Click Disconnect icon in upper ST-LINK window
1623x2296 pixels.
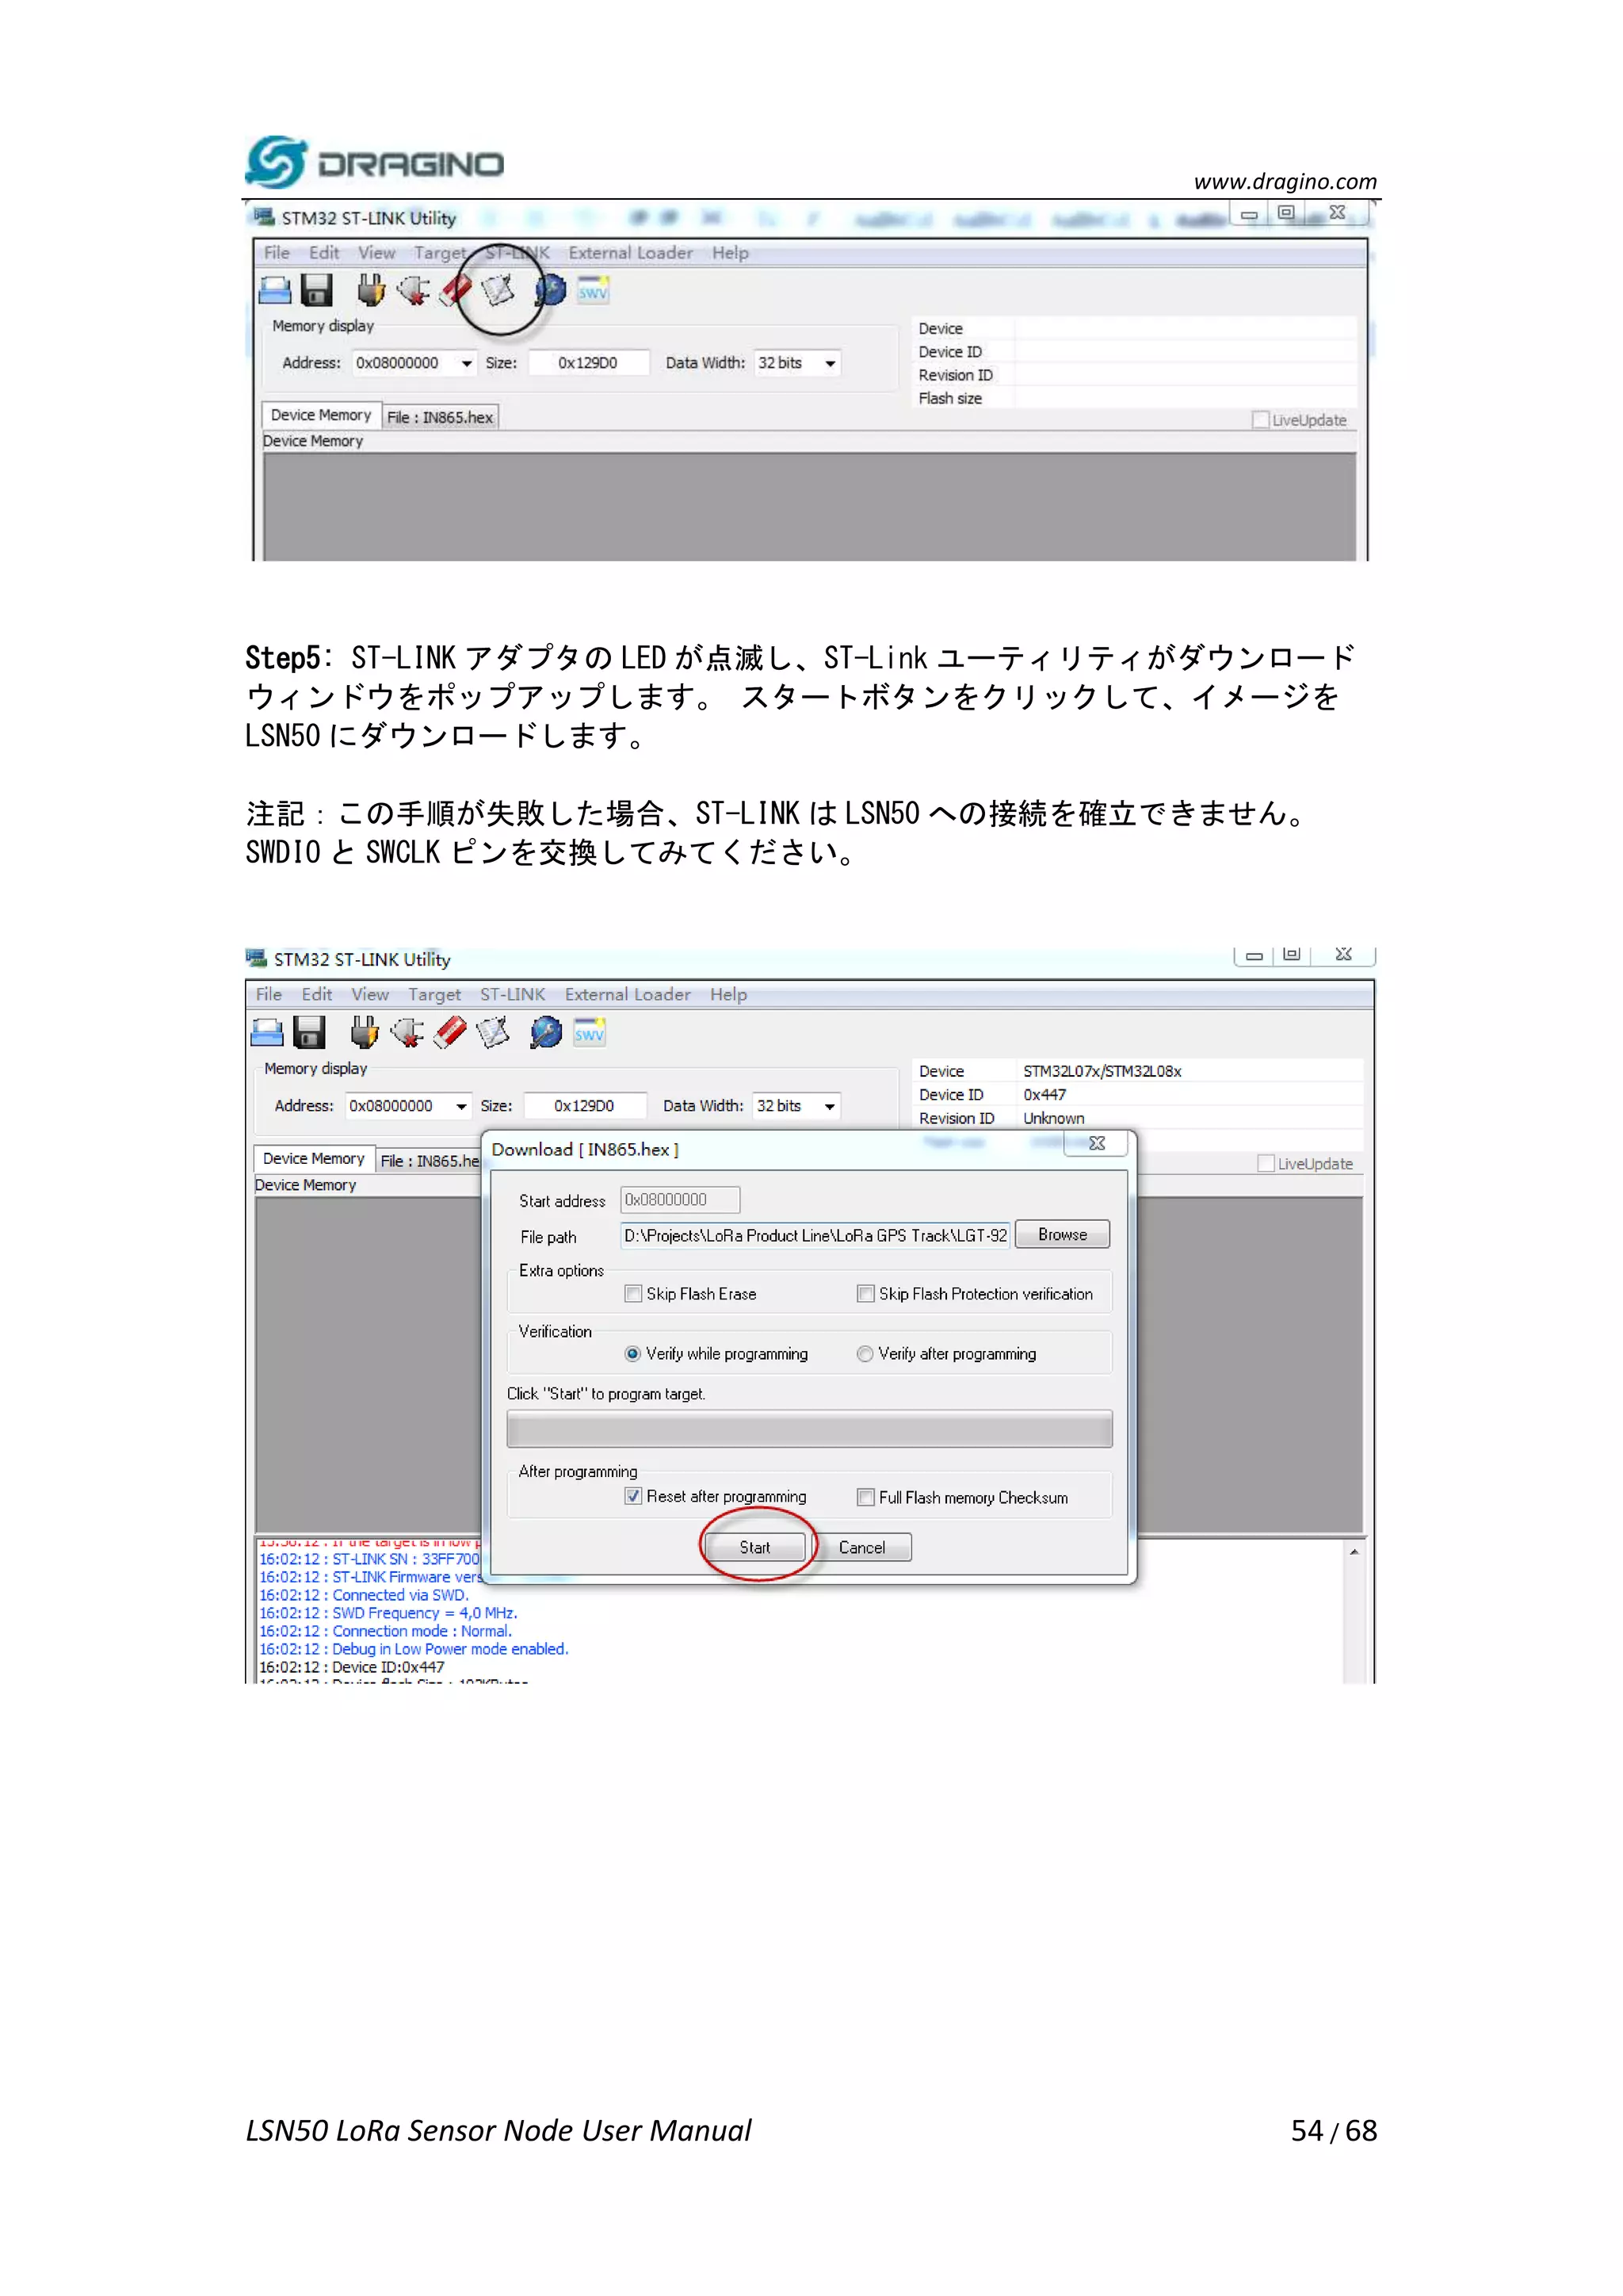pyautogui.click(x=413, y=290)
